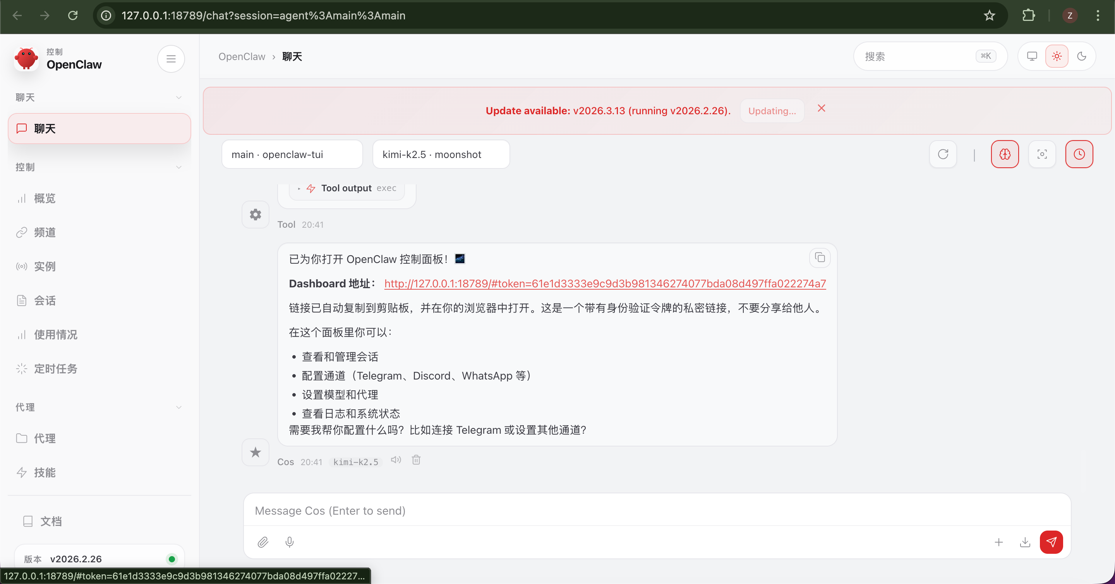Screen dimensions: 1115x584
Task: Open model selector kimi-k2.5 · moonshot
Action: point(441,154)
